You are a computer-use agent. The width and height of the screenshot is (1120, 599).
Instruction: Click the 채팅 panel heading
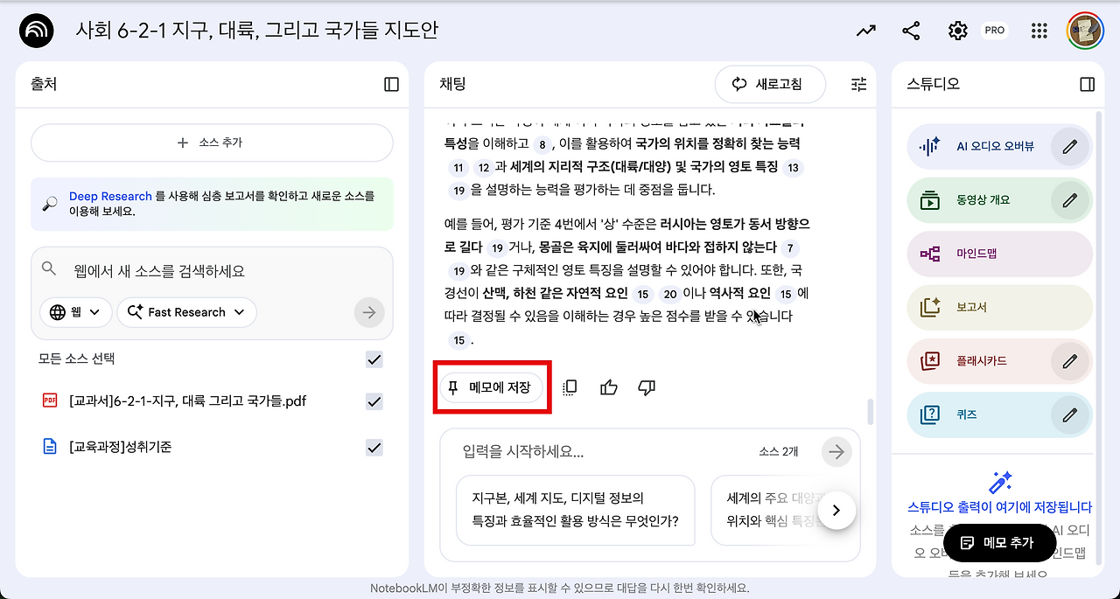click(x=452, y=84)
